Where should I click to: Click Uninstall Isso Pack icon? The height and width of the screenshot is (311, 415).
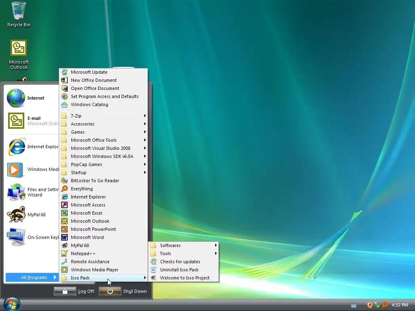coord(153,270)
